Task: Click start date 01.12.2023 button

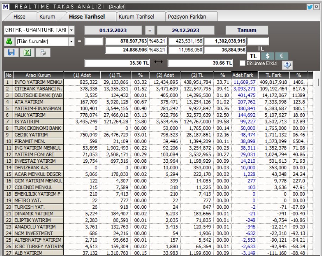Action: 113,30
